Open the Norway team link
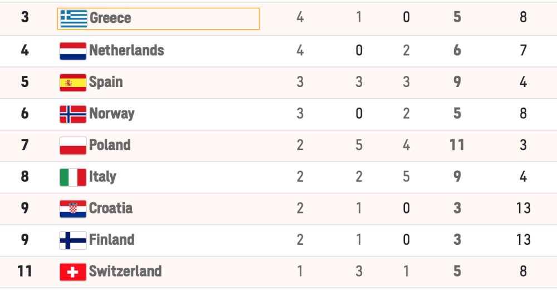The height and width of the screenshot is (290, 557). (111, 114)
